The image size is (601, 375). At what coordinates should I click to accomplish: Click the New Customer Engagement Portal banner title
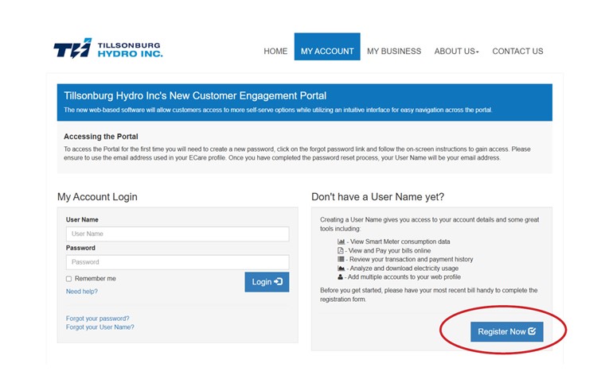195,95
